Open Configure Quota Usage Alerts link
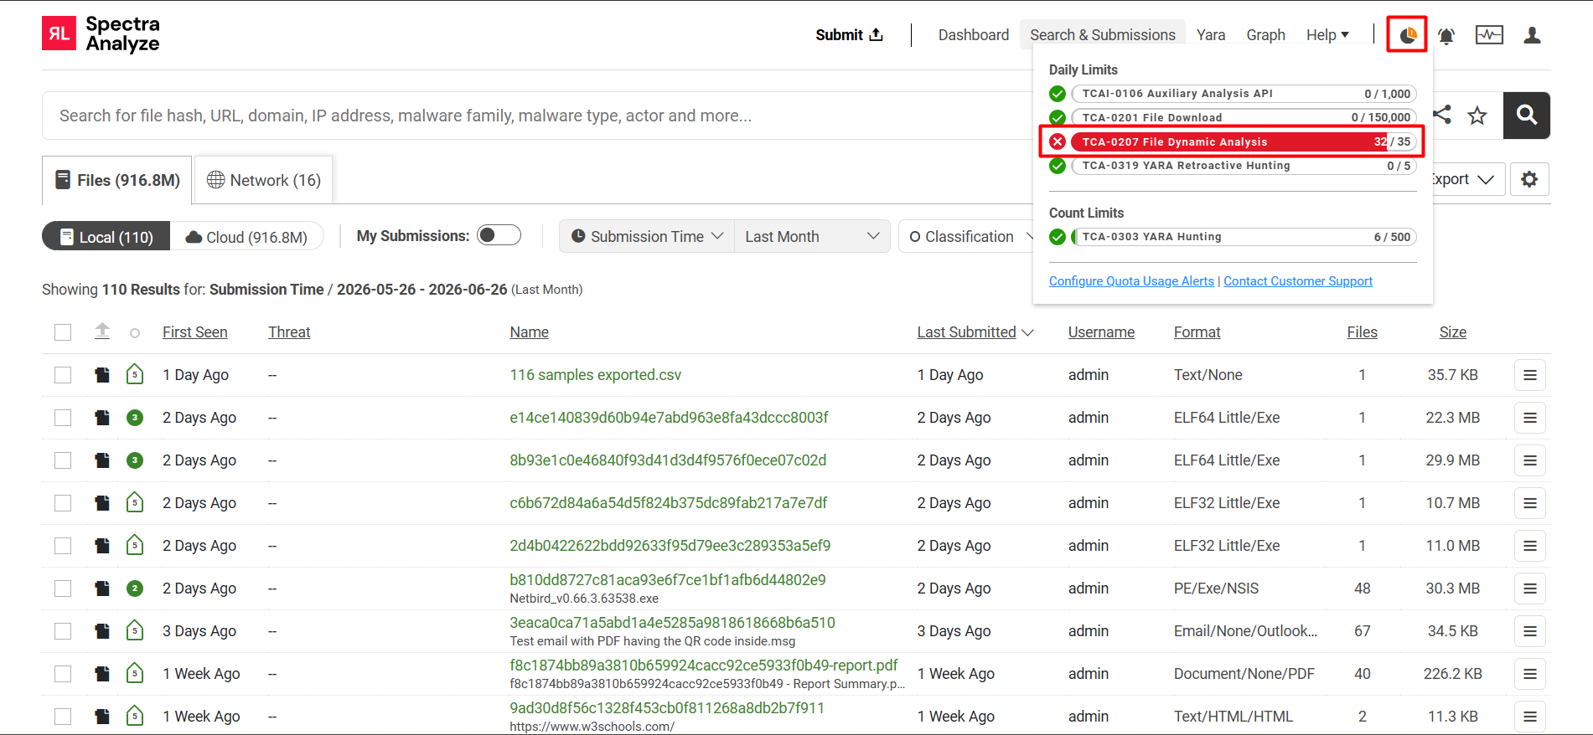Viewport: 1593px width, 735px height. pos(1131,281)
